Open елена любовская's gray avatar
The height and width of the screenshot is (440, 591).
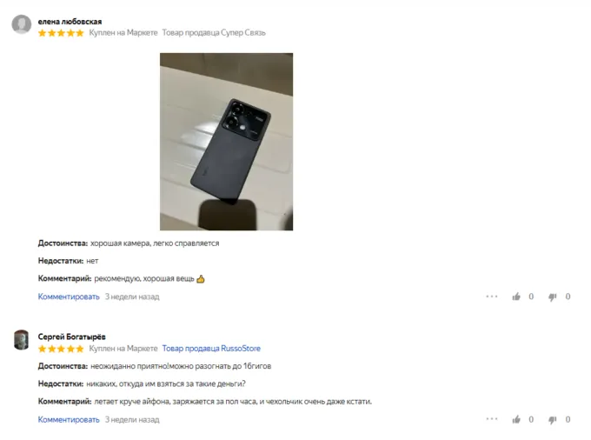[22, 24]
